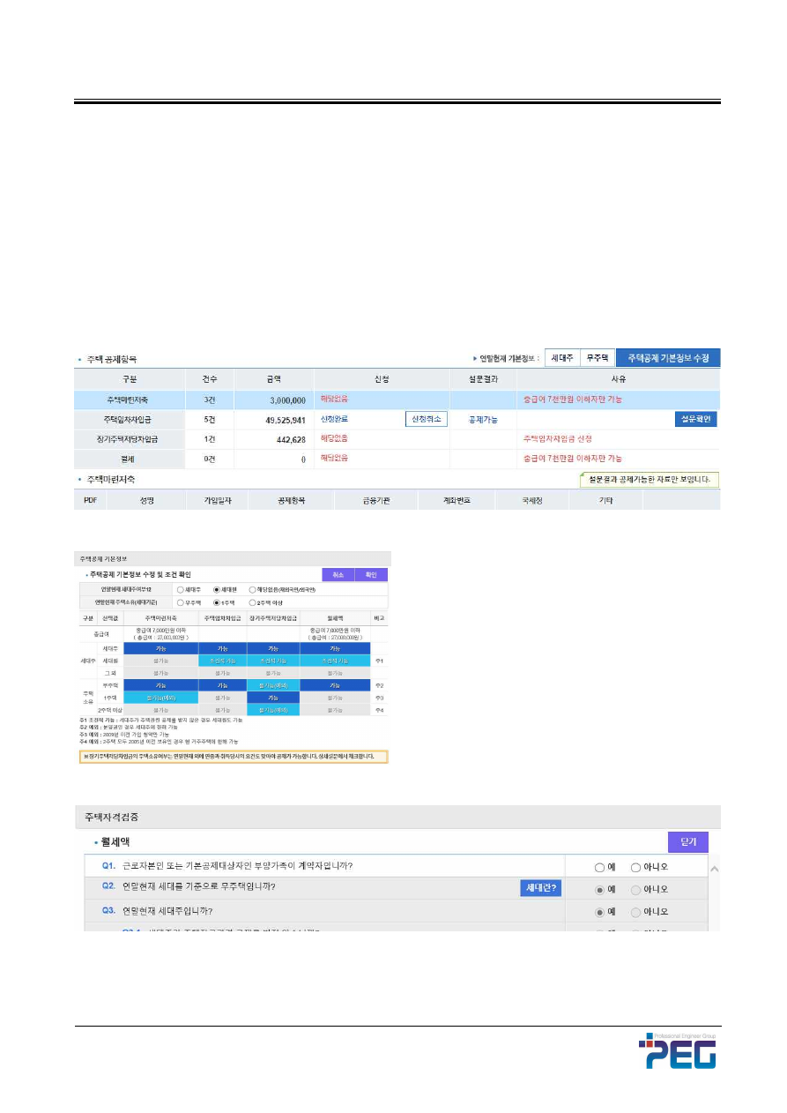Click the PDF column header

point(90,500)
